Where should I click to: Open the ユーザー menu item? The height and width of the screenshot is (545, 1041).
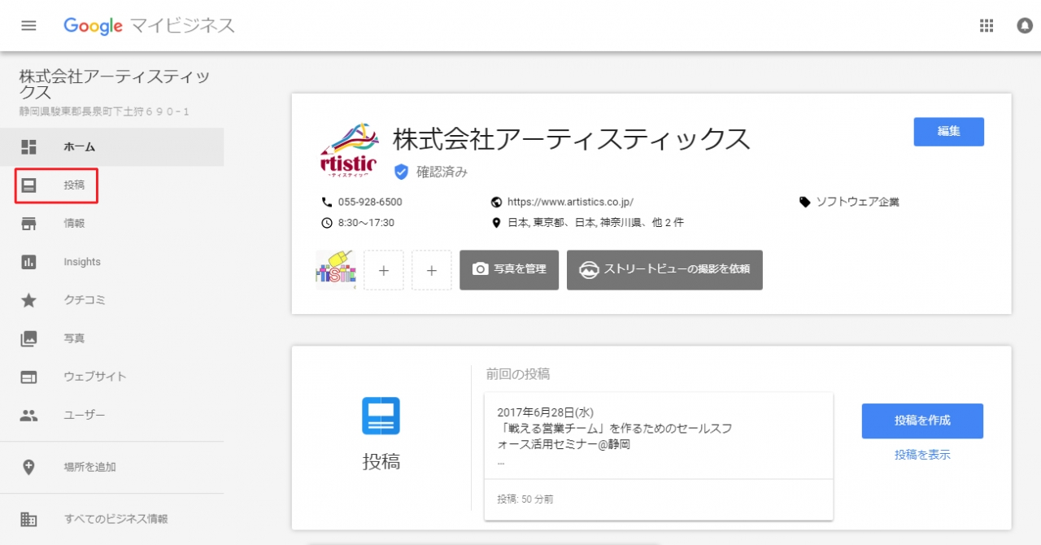(111, 415)
